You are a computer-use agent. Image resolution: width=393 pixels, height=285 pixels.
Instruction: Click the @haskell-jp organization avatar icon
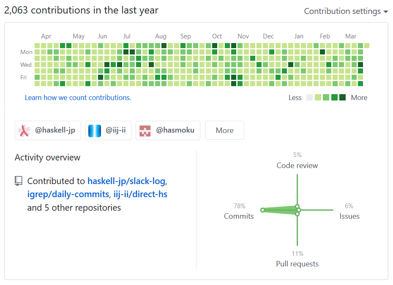(25, 130)
